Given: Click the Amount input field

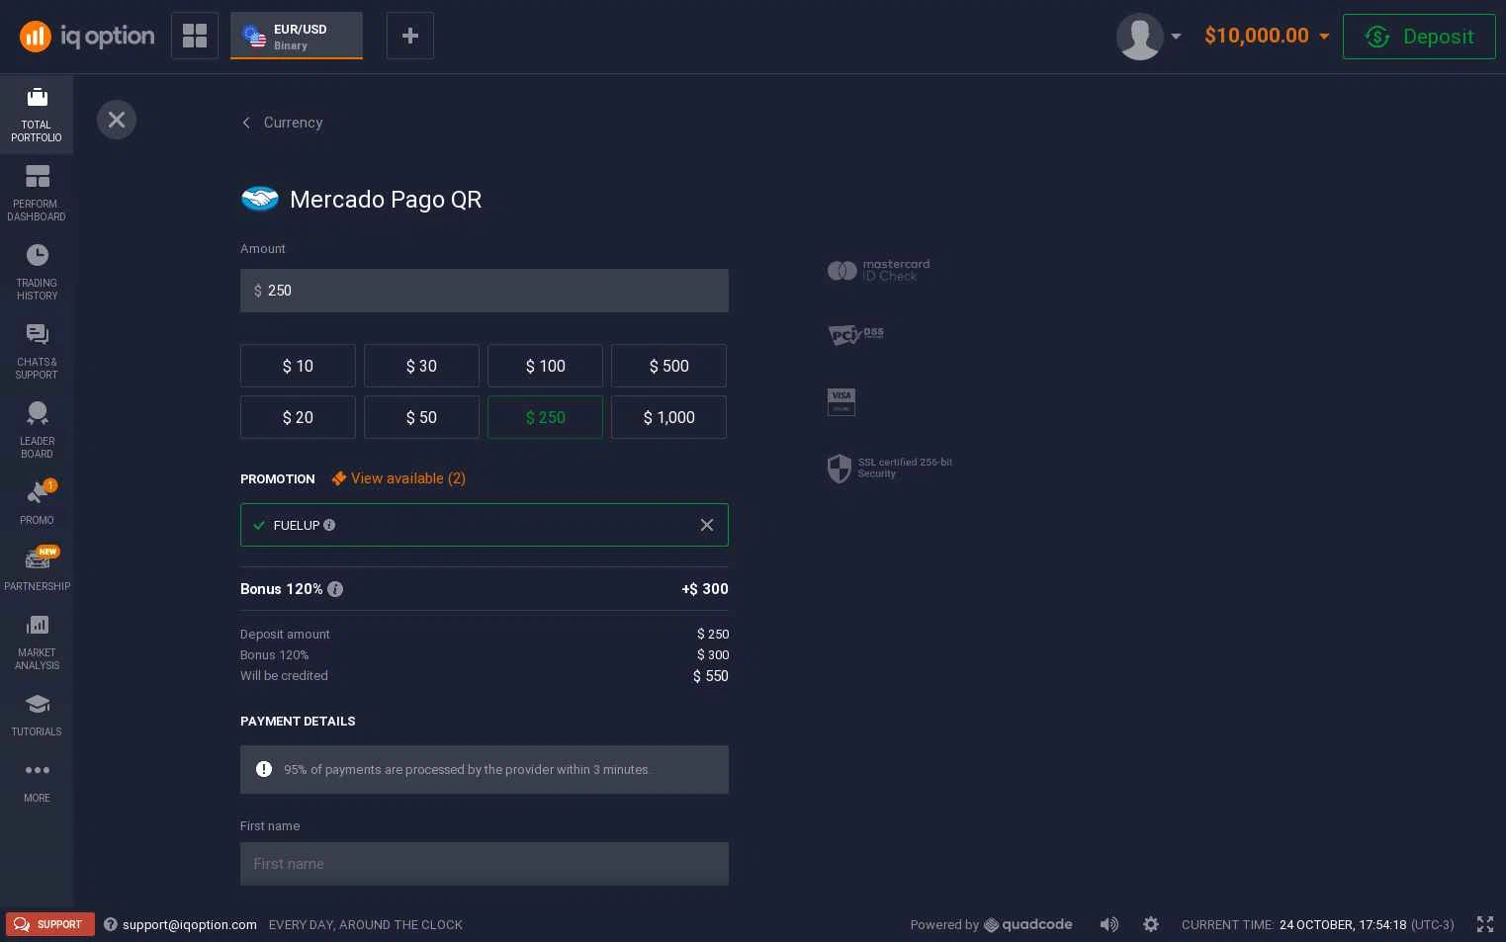Looking at the screenshot, I should point(485,291).
